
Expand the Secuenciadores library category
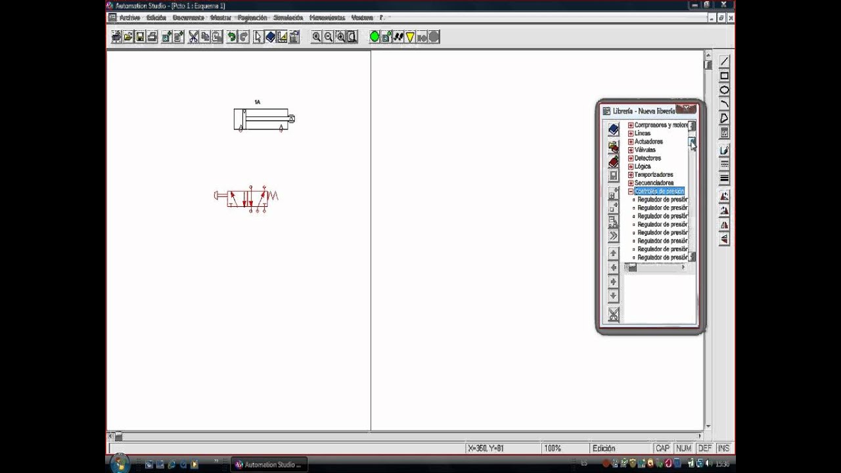click(x=631, y=183)
